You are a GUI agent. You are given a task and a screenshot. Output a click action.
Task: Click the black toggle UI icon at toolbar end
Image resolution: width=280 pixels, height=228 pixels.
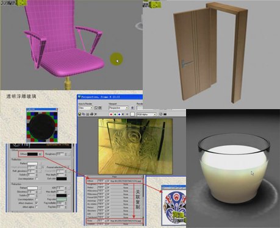[x=165, y=114]
